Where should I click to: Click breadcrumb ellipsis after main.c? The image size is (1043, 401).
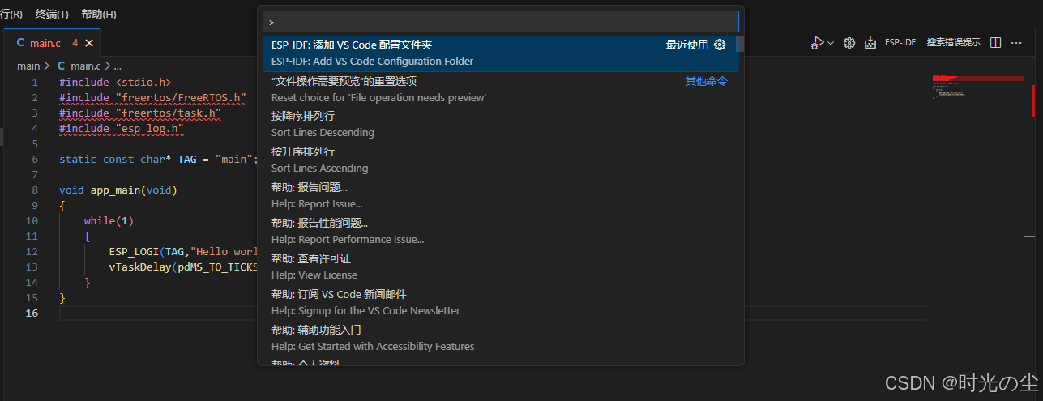point(117,66)
